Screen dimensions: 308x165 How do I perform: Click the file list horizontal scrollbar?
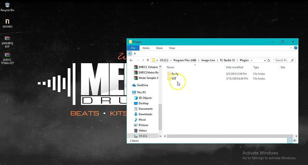pyautogui.click(x=230, y=136)
